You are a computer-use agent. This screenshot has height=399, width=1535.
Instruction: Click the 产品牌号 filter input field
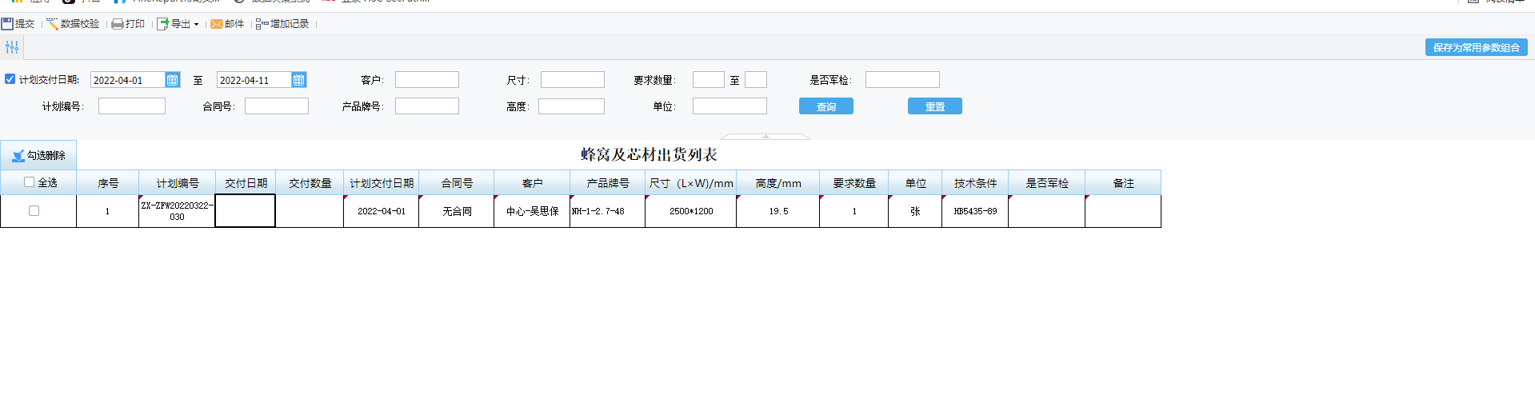[427, 106]
